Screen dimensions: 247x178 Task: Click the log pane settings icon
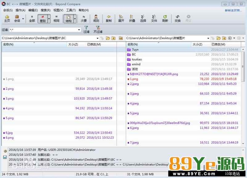pos(5,151)
